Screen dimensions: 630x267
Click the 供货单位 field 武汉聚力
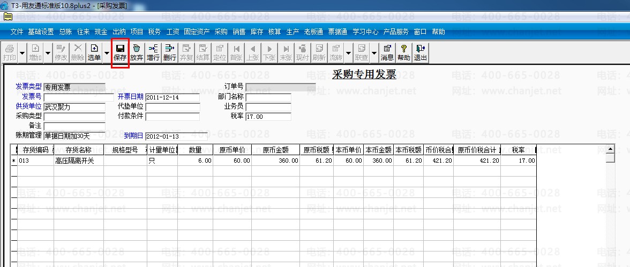pyautogui.click(x=74, y=107)
